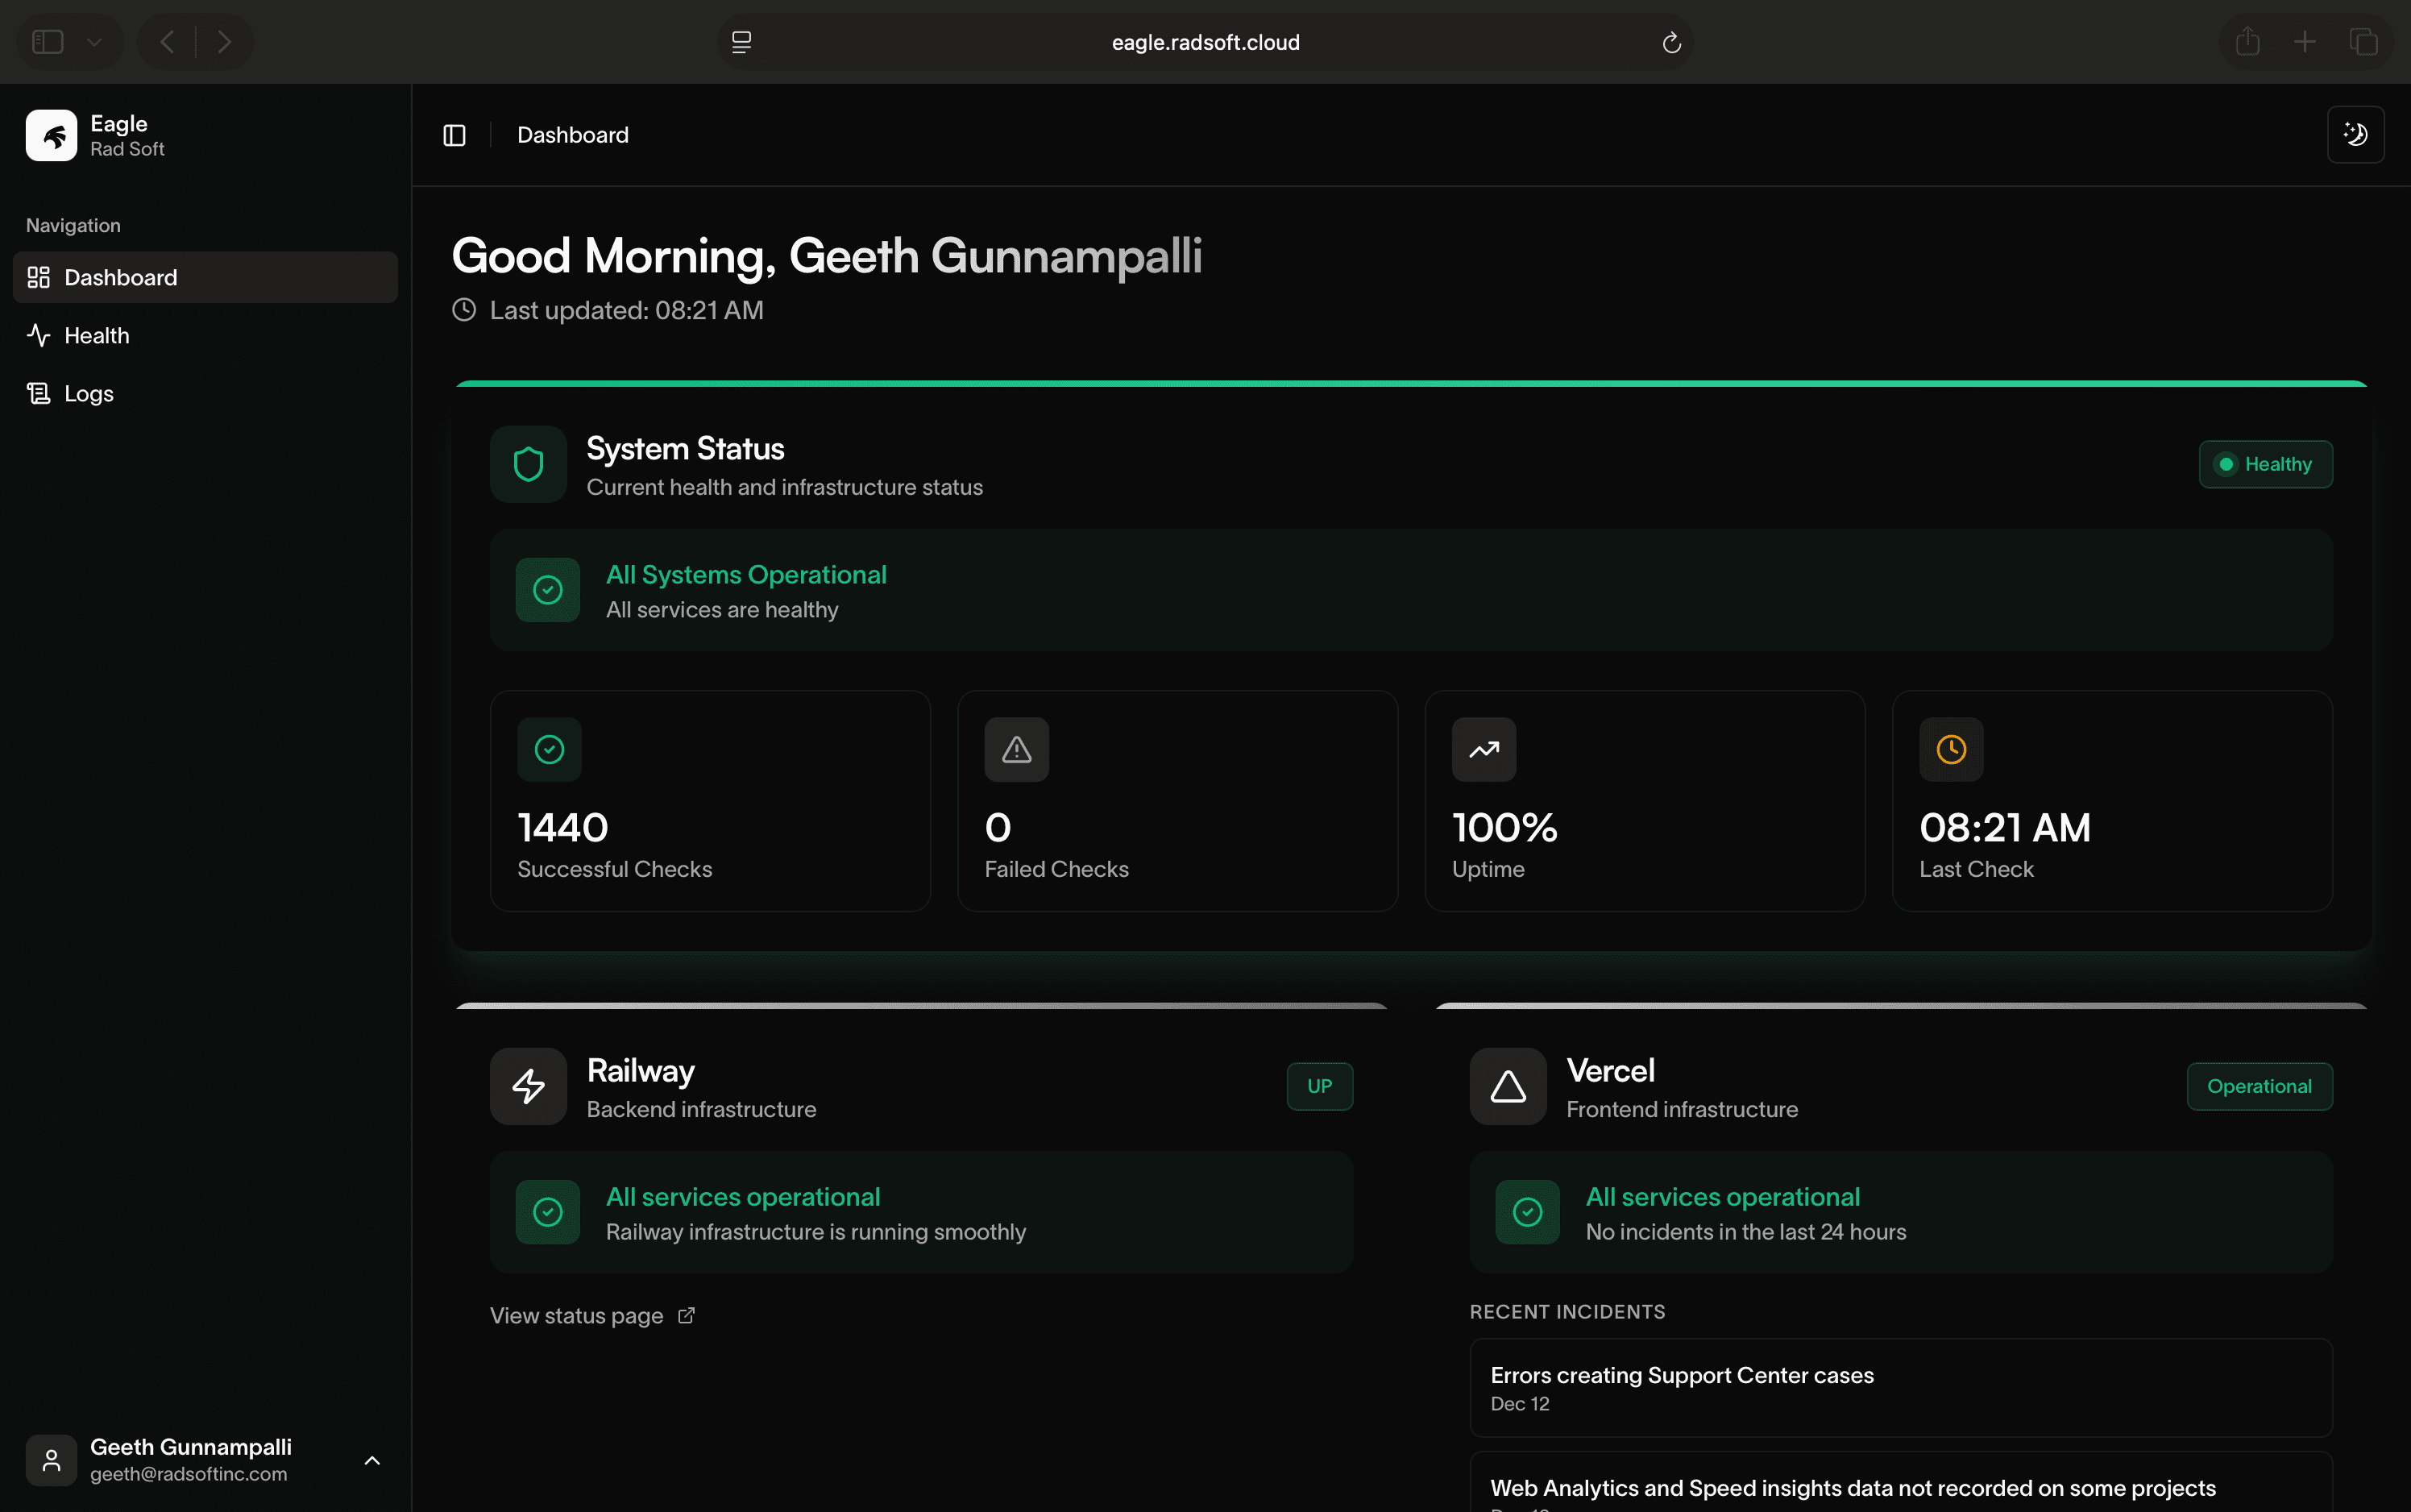Open the Safari sidebar dropdown chevron
This screenshot has width=2411, height=1512.
[x=95, y=42]
